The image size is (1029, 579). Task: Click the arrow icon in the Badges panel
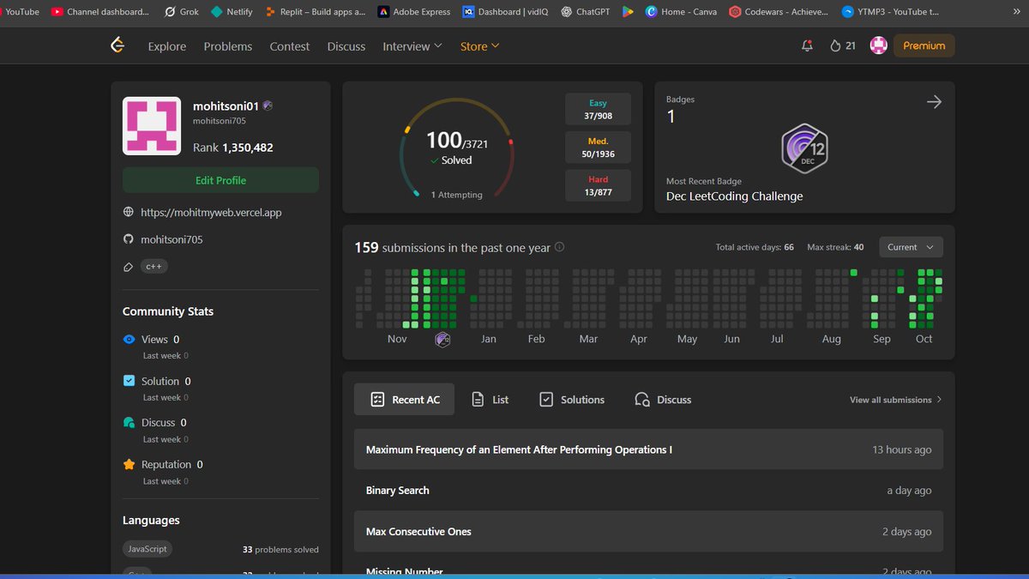tap(934, 101)
